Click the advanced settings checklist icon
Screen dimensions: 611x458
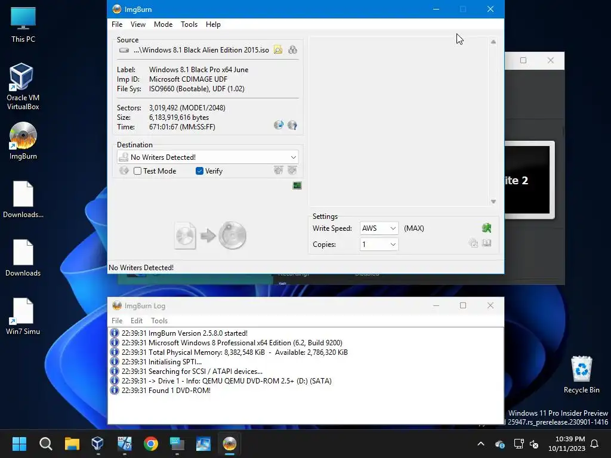473,243
